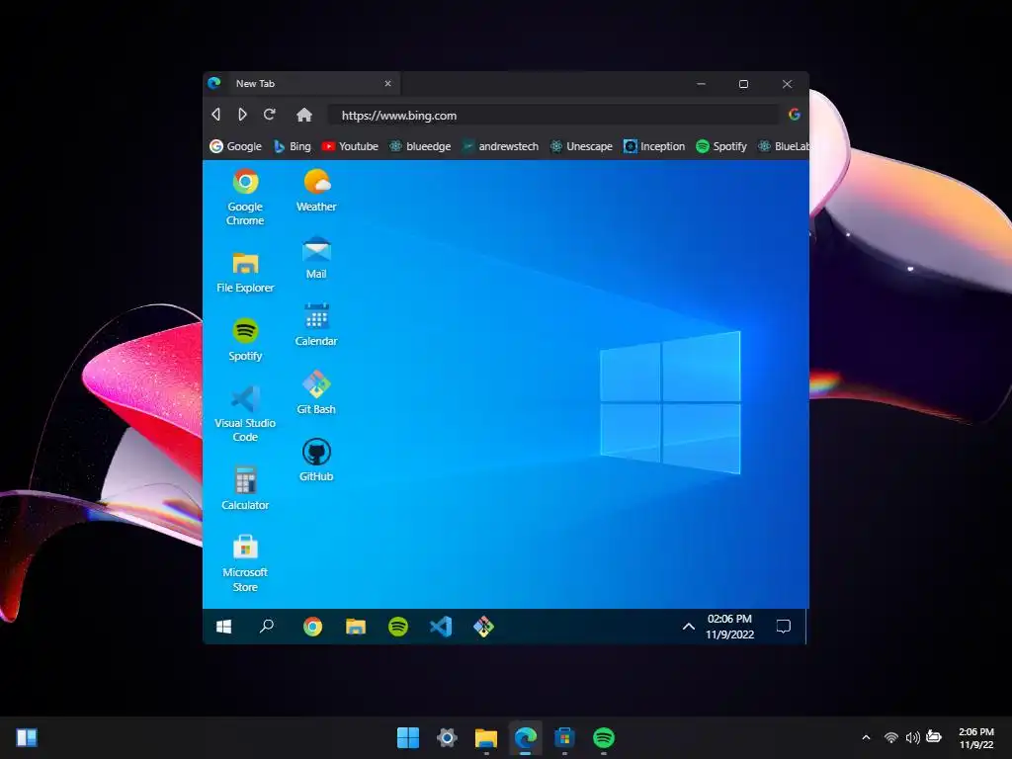This screenshot has width=1012, height=759.
Task: Open Windows 11 Start menu
Action: pyautogui.click(x=408, y=737)
